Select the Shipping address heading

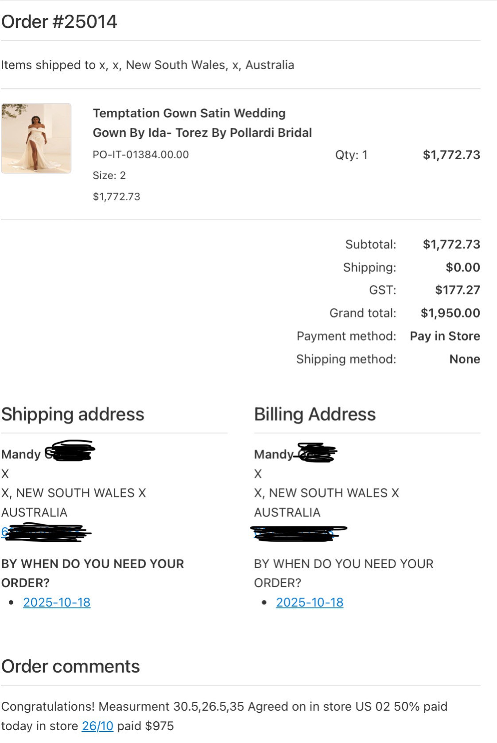[x=73, y=414]
